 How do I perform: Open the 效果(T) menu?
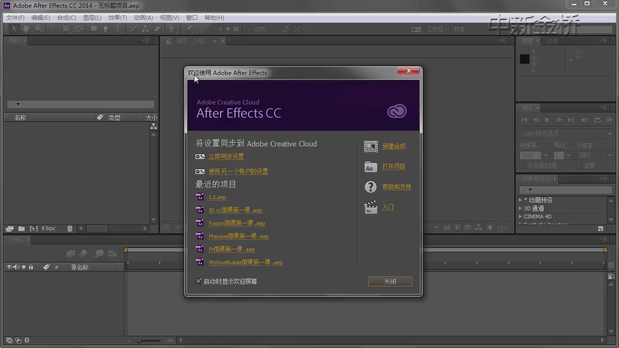(x=118, y=17)
